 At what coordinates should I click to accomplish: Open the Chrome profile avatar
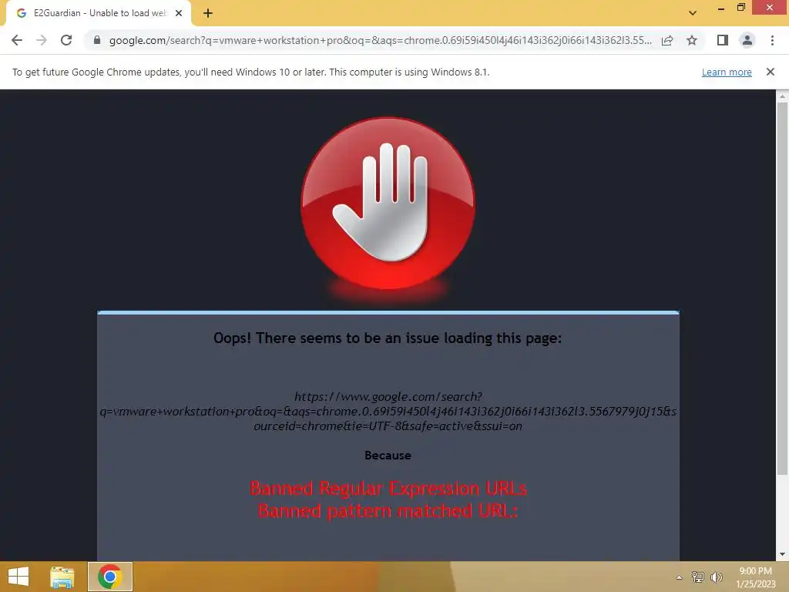tap(747, 40)
